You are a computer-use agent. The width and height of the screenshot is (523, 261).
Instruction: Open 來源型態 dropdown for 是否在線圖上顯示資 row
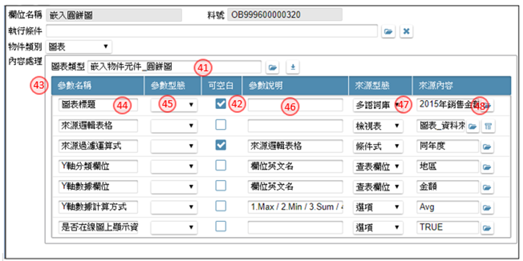click(x=378, y=227)
